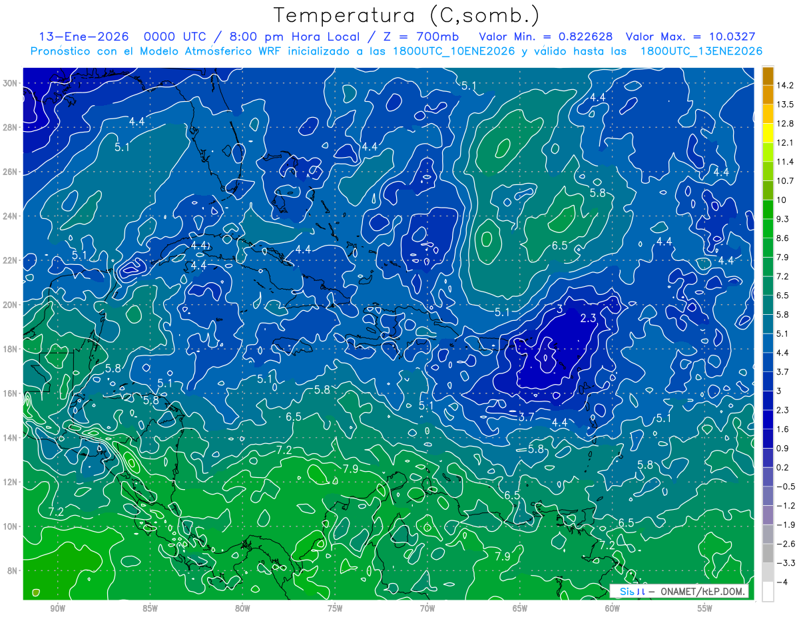This screenshot has width=799, height=617.
Task: Click the "80W" longitude axis label
Action: 242,608
